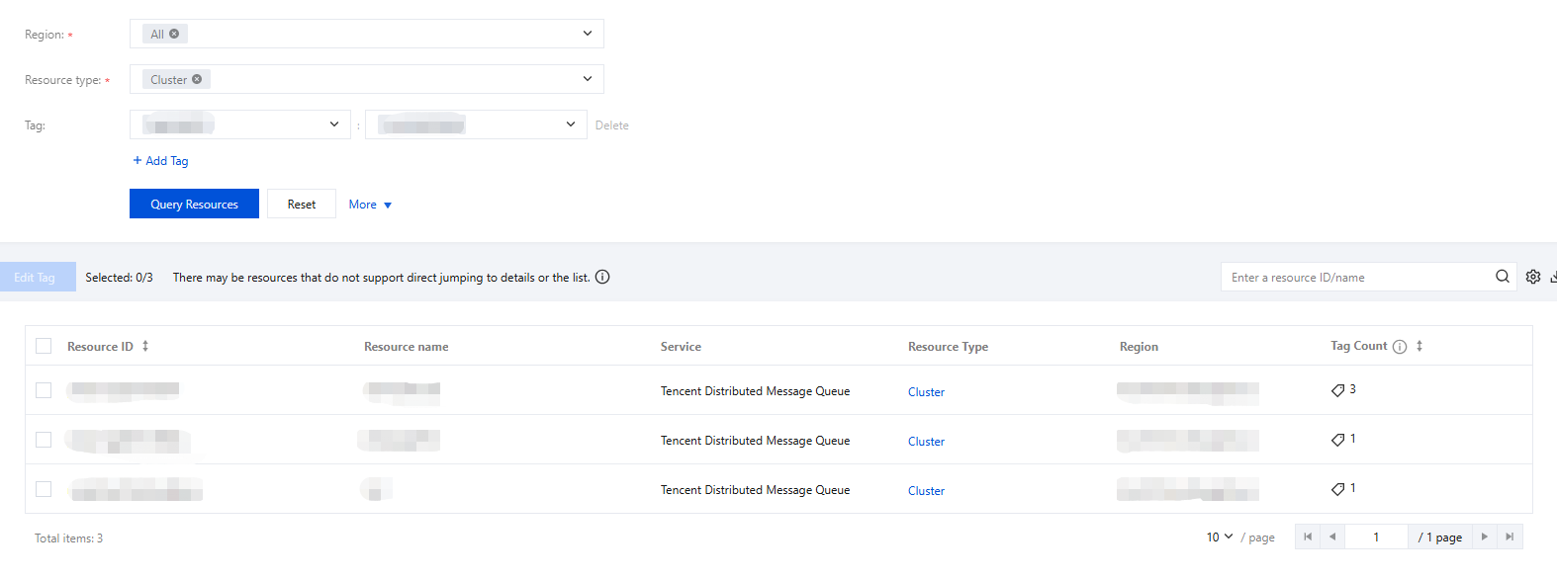1557x579 pixels.
Task: Open table settings gear icon
Action: point(1532,277)
